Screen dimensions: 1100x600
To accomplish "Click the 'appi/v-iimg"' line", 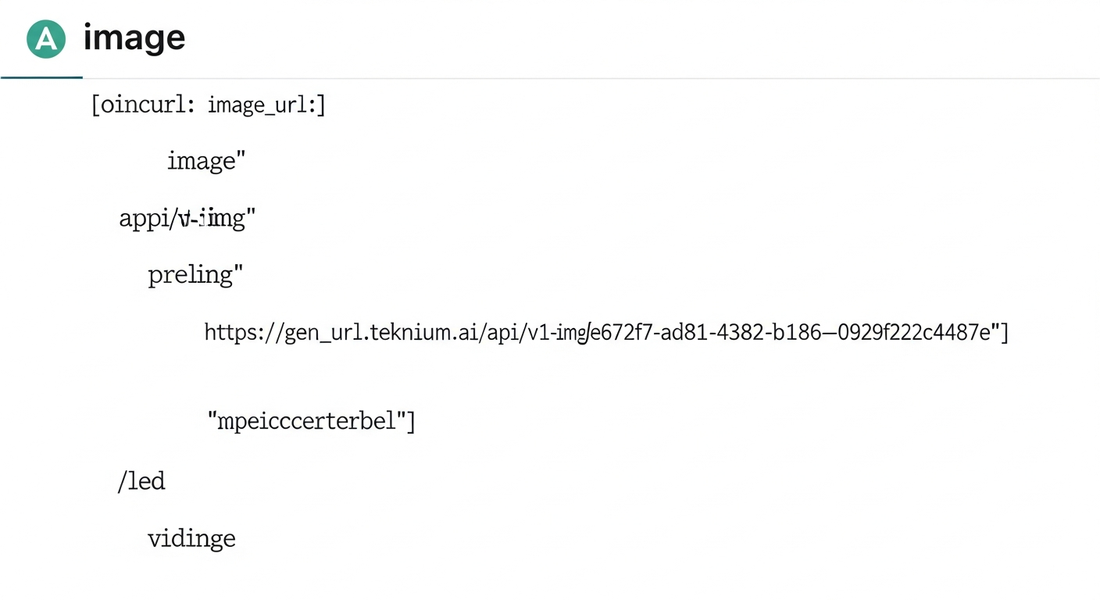I will click(x=187, y=218).
